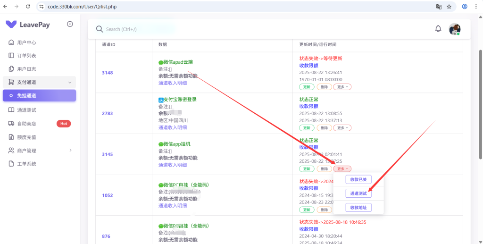The width and height of the screenshot is (483, 244).
Task: Click 收款限额 in row 3148
Action: tap(308, 65)
